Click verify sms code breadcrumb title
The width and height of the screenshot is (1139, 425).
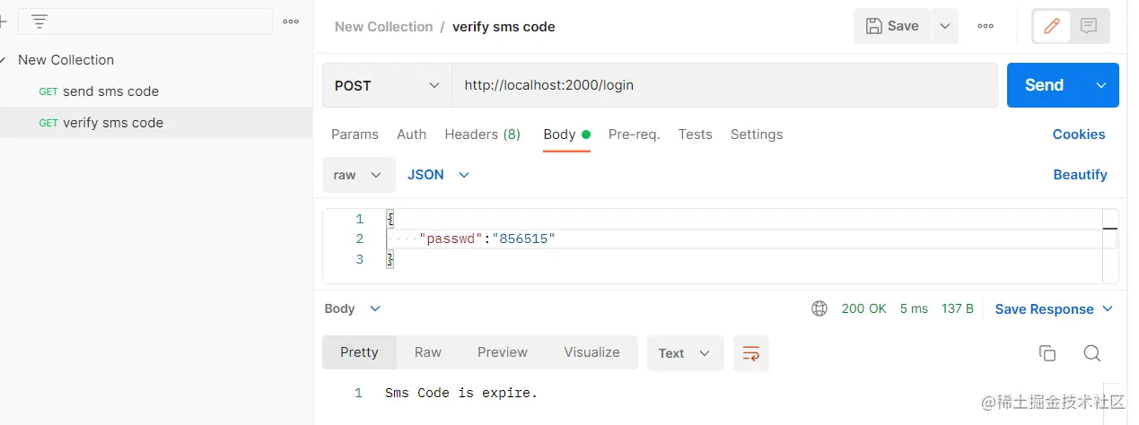(504, 27)
